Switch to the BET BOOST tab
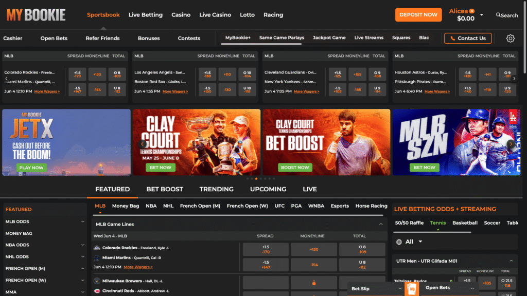 tap(165, 189)
